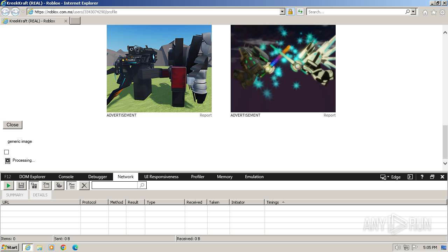448x252 pixels.
Task: Click the clear session X icon in Network toolbar
Action: 84,185
